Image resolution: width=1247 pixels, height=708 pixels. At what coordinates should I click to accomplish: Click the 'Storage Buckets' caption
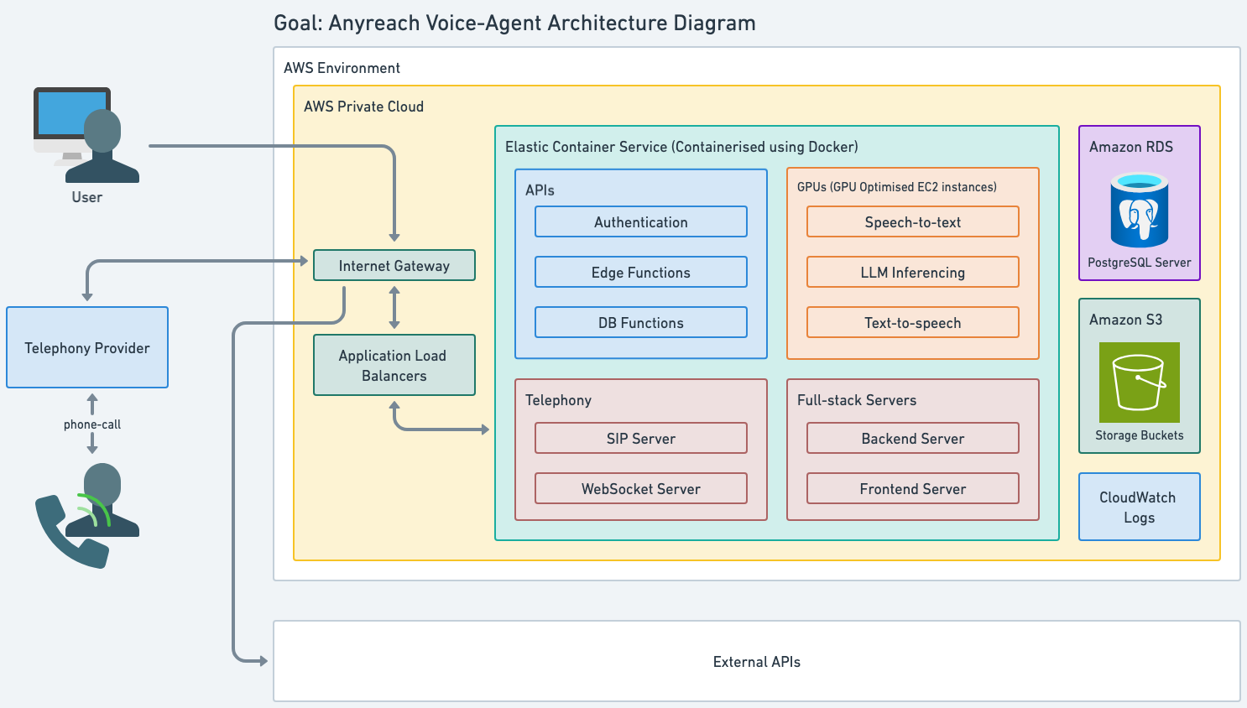pyautogui.click(x=1140, y=435)
